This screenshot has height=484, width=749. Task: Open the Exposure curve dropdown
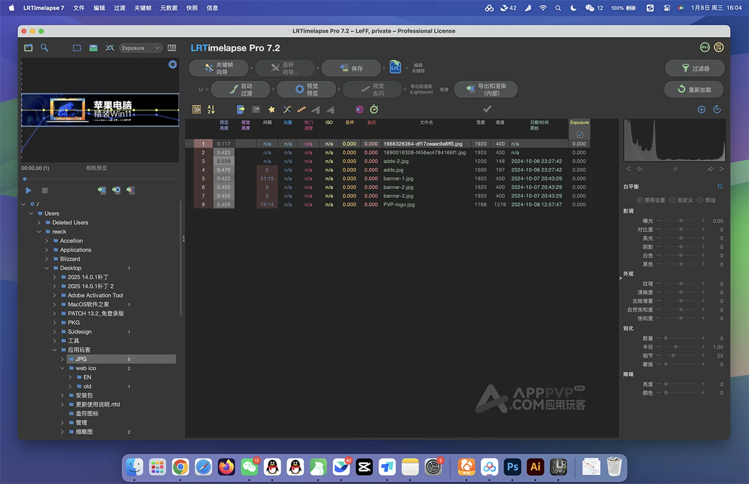(141, 48)
